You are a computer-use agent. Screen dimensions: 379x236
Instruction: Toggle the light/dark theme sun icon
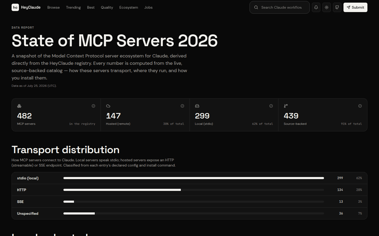327,7
